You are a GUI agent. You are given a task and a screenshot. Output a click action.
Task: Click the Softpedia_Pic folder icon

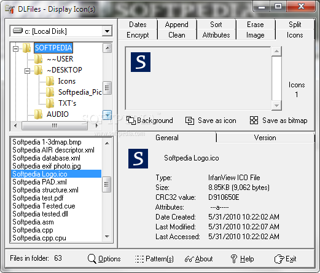pos(50,92)
